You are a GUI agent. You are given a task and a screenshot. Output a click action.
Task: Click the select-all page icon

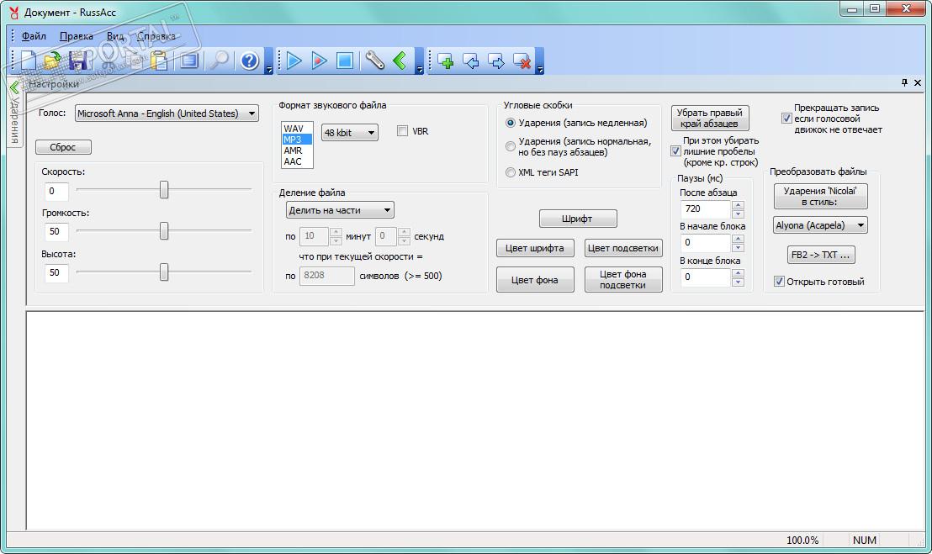pos(189,61)
